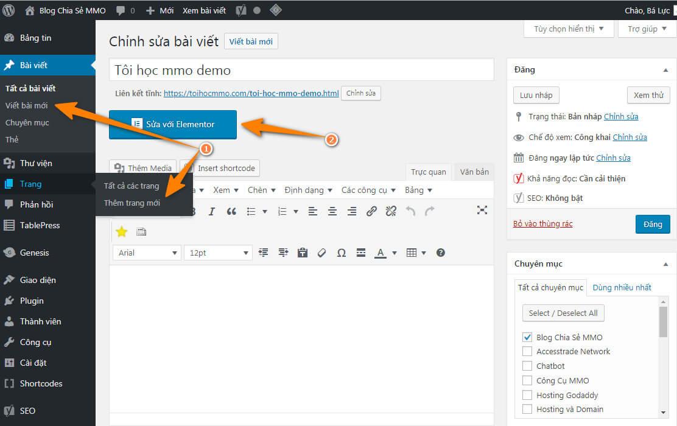Switch to the Văn bản editor tab
The image size is (677, 426).
coord(474,172)
